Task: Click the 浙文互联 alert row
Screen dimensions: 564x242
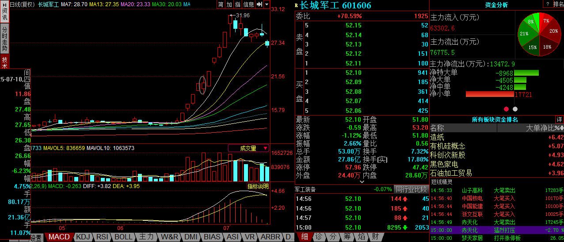Action: point(497,214)
